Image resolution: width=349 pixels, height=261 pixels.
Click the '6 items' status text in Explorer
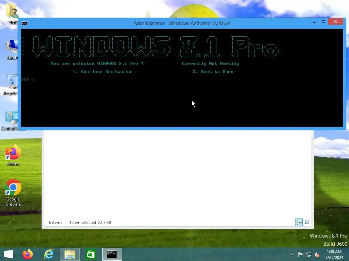[x=56, y=222]
